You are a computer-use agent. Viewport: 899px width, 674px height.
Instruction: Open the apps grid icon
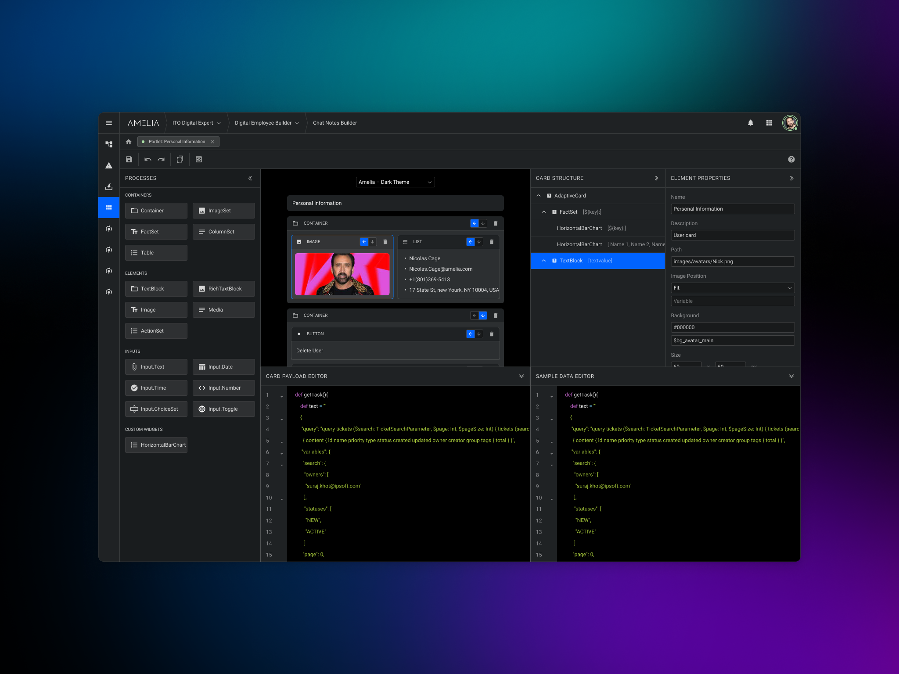[x=769, y=123]
